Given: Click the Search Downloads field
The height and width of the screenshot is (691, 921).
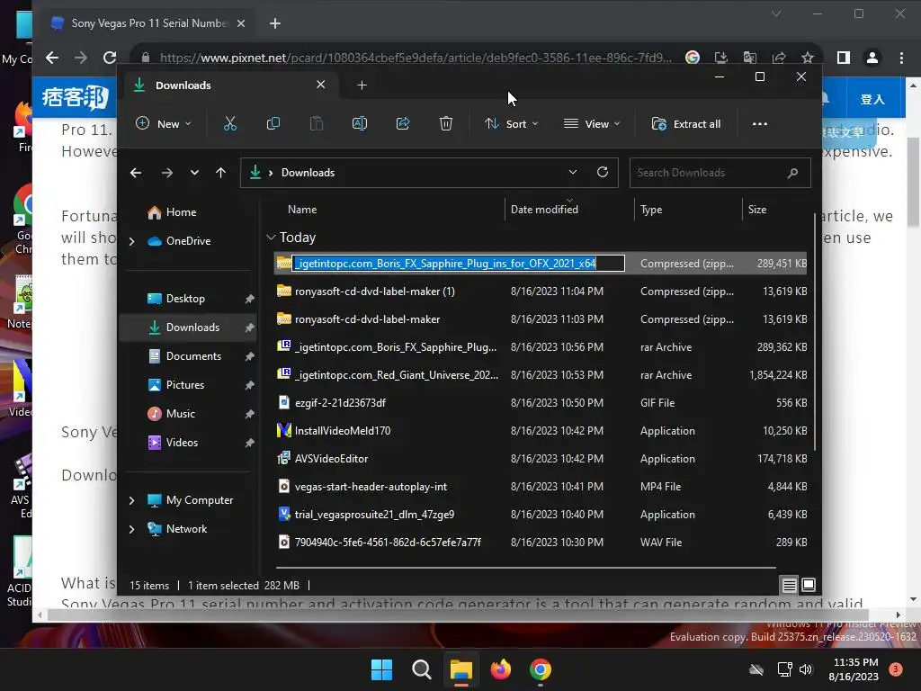Looking at the screenshot, I should tap(720, 173).
